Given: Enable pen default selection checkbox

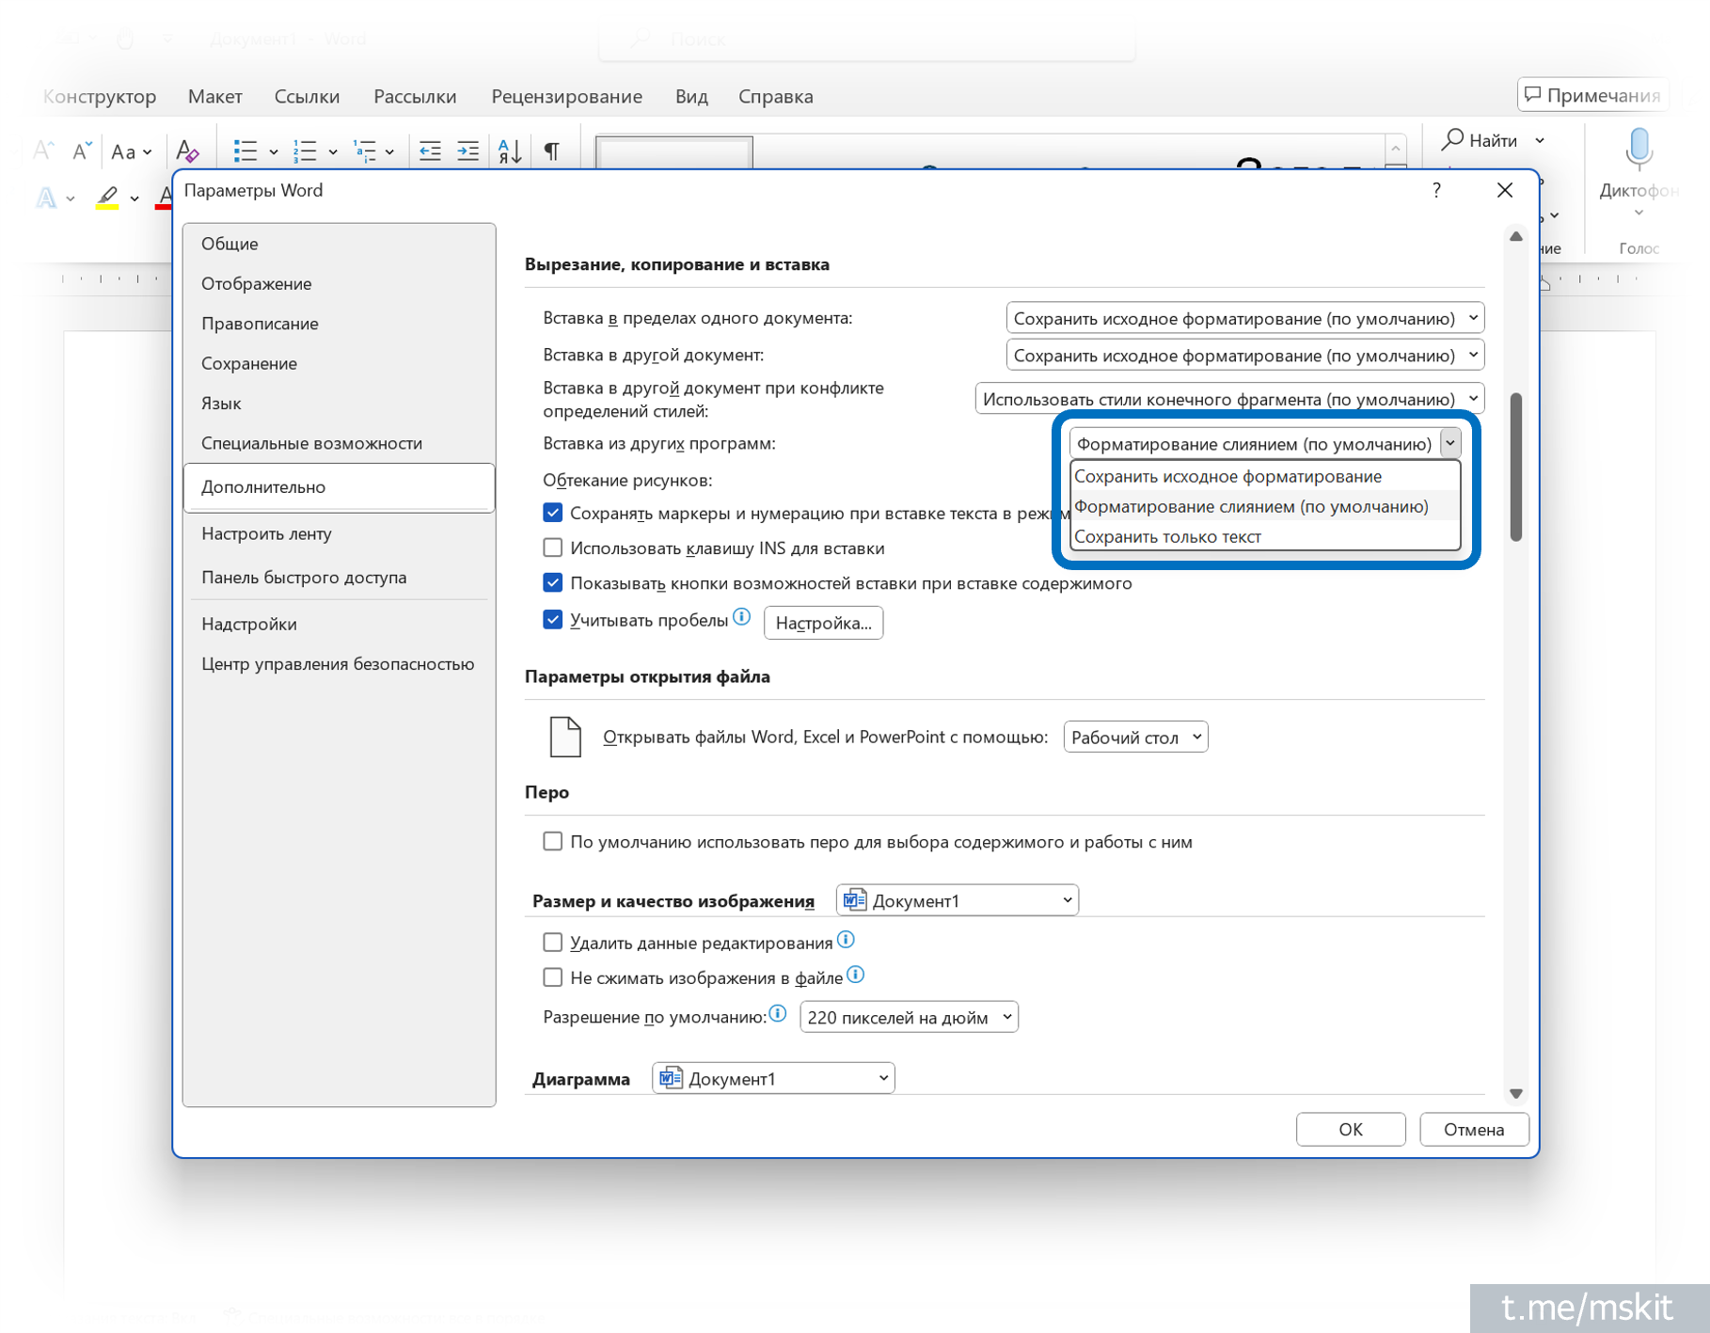Looking at the screenshot, I should point(553,841).
